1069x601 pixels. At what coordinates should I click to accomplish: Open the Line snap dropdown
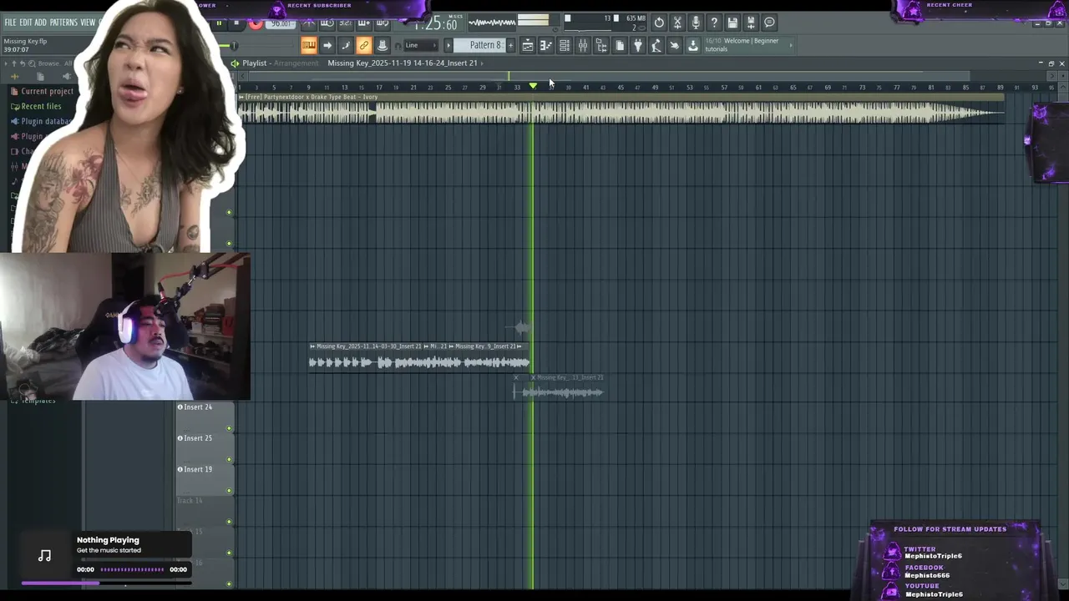point(421,45)
